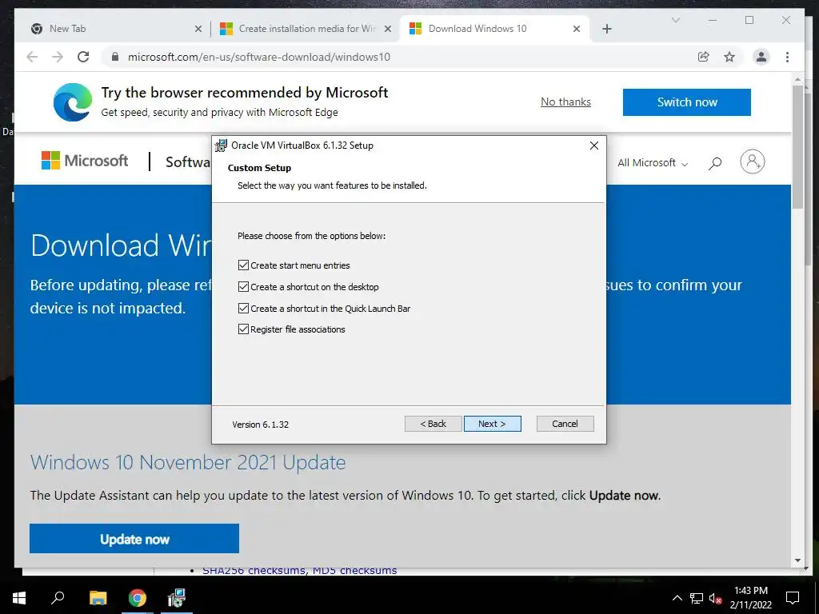Viewport: 819px width, 614px height.
Task: Open Microsoft site search
Action: click(x=715, y=163)
